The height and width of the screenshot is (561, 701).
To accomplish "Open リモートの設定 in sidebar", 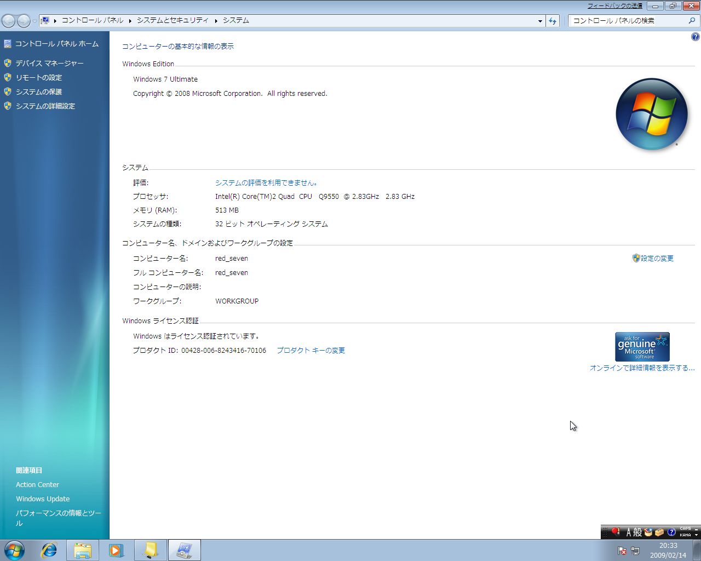I will tap(39, 78).
